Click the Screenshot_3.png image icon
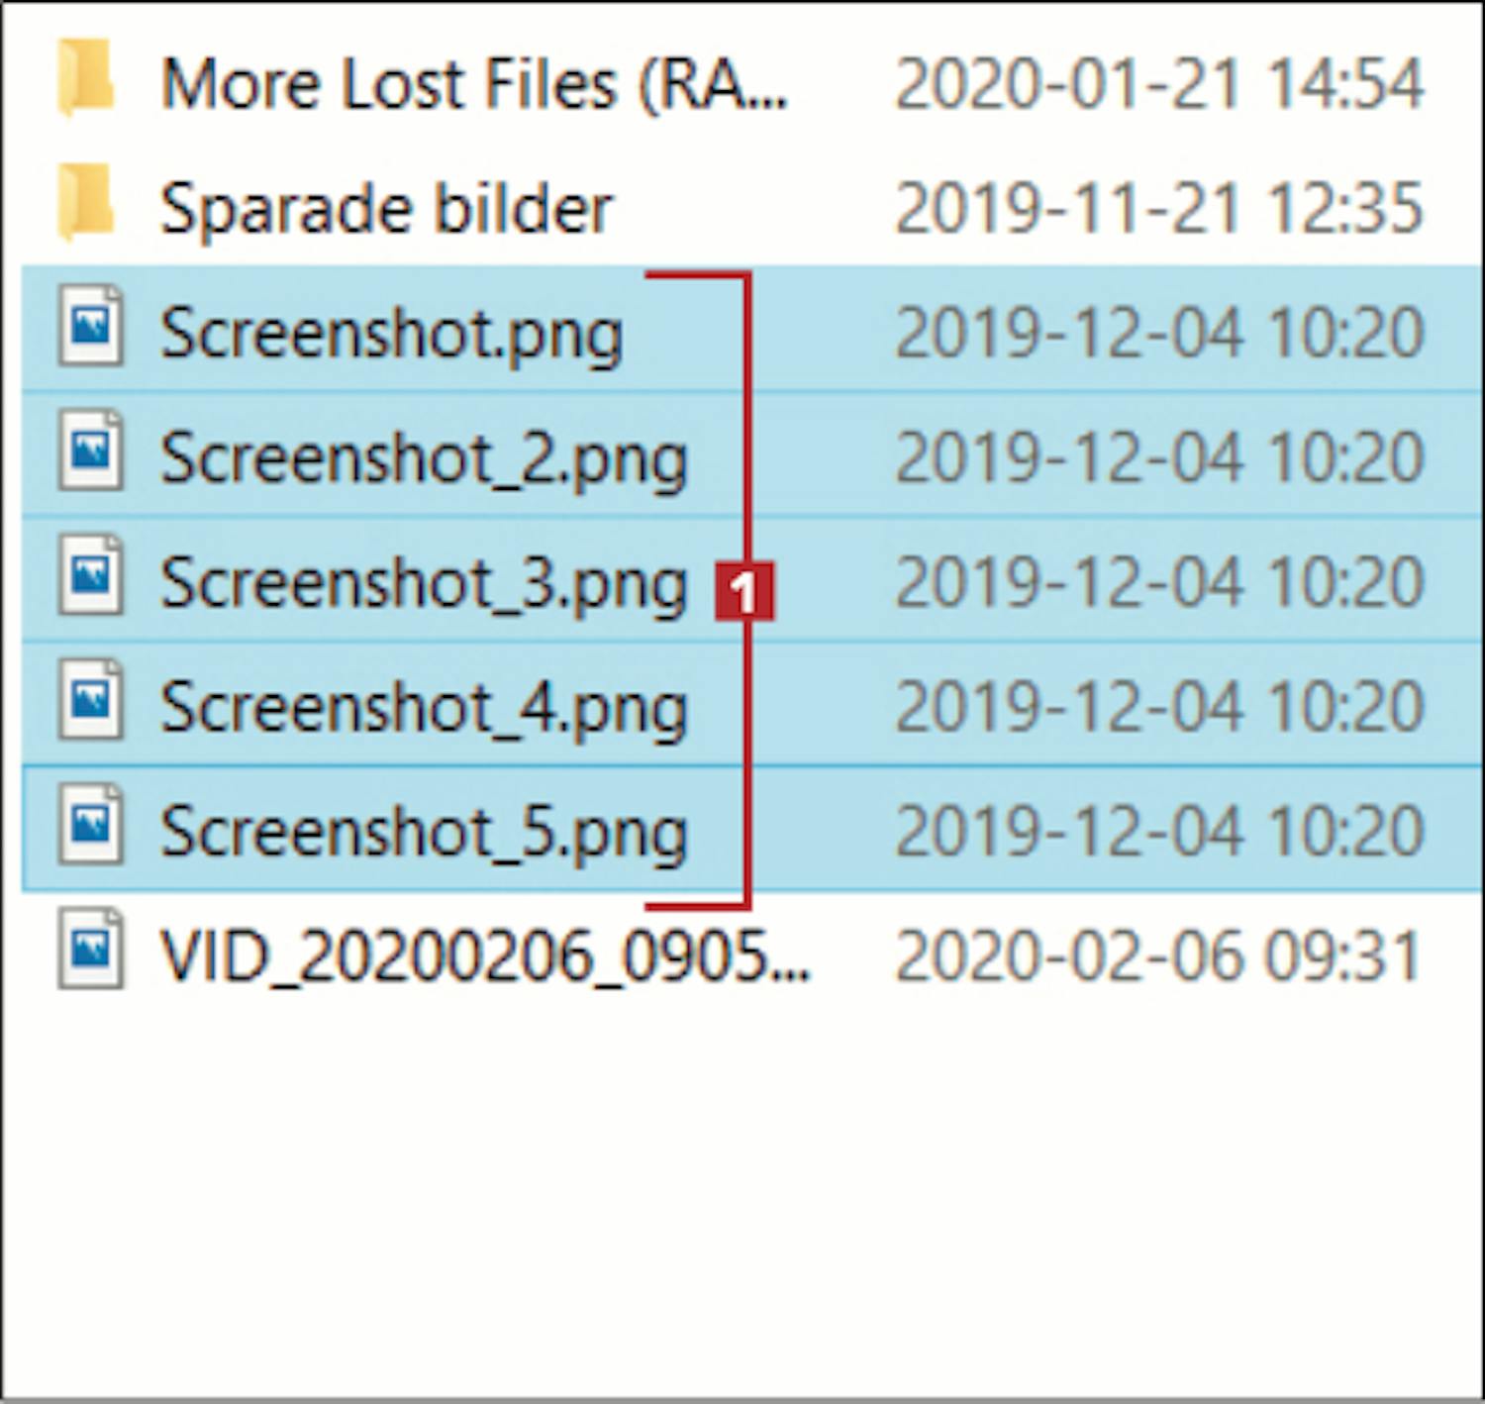Image resolution: width=1485 pixels, height=1404 pixels. 91,576
